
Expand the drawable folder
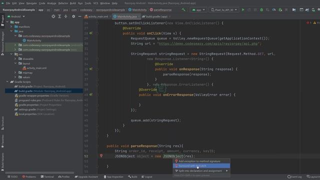15,59
